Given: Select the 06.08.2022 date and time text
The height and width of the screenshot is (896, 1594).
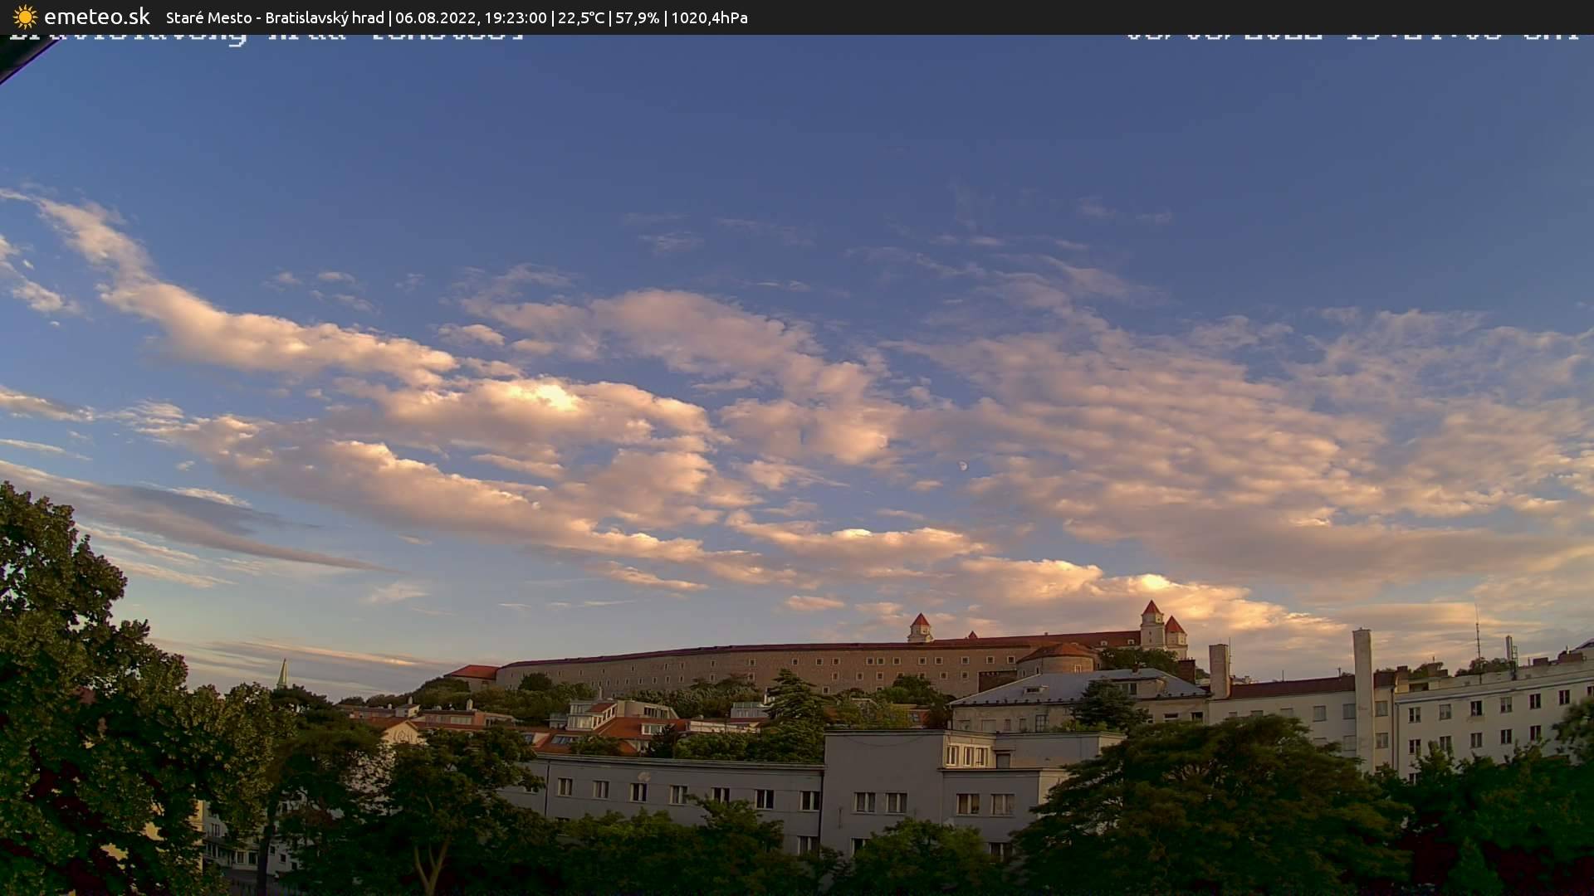Looking at the screenshot, I should click(471, 17).
